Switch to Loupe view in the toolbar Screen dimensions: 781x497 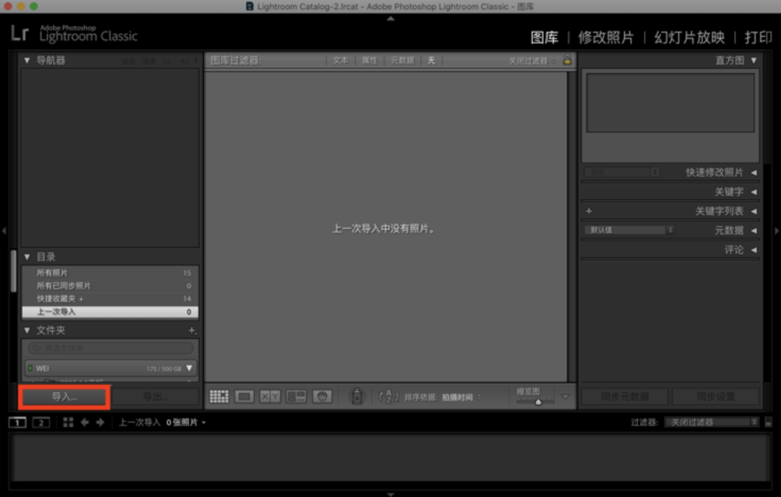pos(244,396)
